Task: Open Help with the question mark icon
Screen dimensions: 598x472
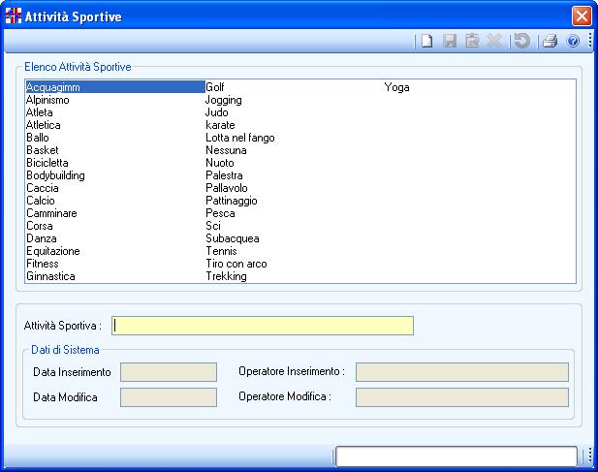Action: click(573, 42)
